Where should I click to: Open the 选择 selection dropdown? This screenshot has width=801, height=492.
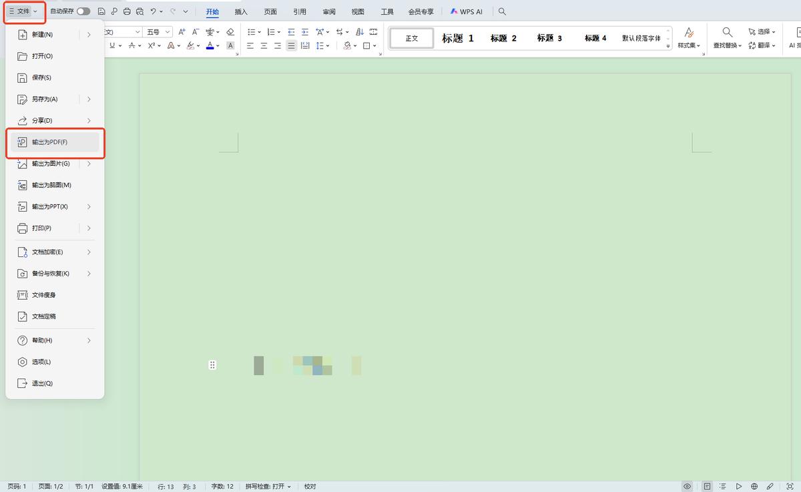(760, 31)
